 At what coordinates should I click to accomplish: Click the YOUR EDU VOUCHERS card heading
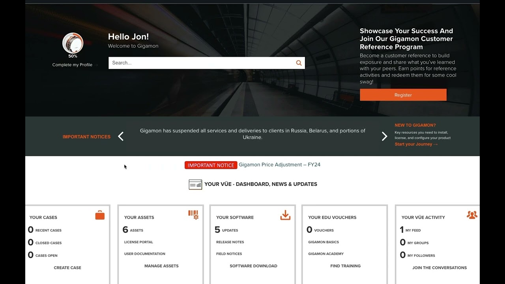[x=332, y=217]
